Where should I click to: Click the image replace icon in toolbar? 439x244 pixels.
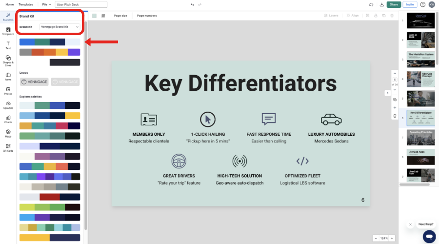tap(368, 16)
